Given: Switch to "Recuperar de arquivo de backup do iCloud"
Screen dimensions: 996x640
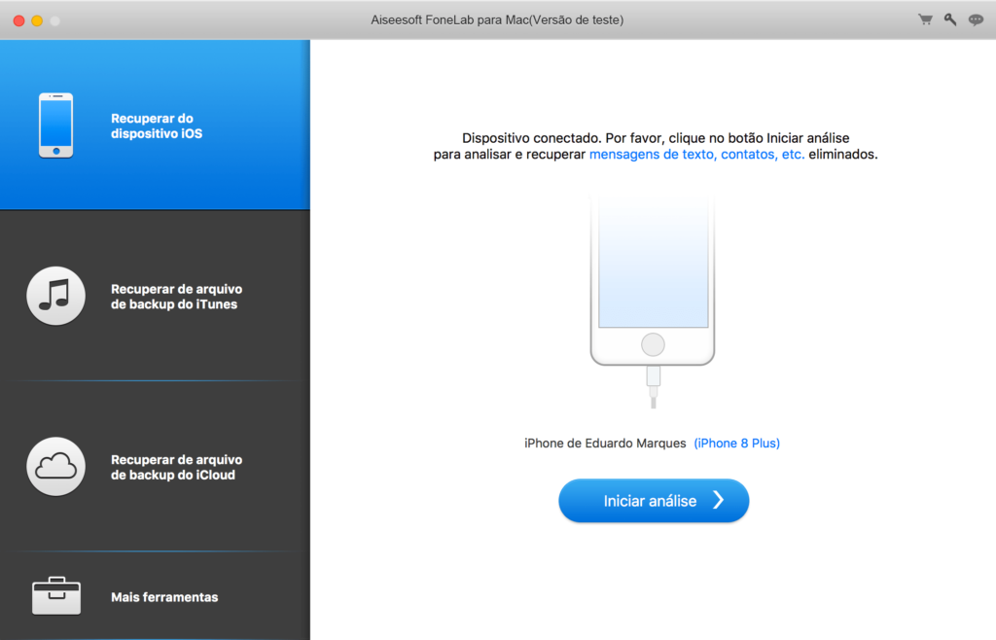Looking at the screenshot, I should point(176,467).
